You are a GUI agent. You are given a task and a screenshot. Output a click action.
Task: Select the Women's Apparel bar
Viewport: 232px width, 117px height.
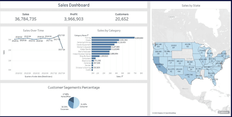pos(101,47)
